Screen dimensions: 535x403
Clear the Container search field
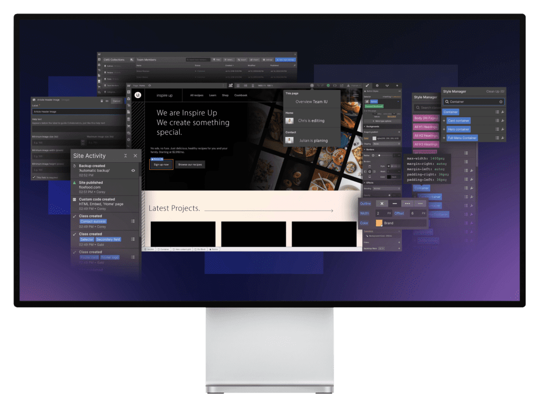pos(501,102)
